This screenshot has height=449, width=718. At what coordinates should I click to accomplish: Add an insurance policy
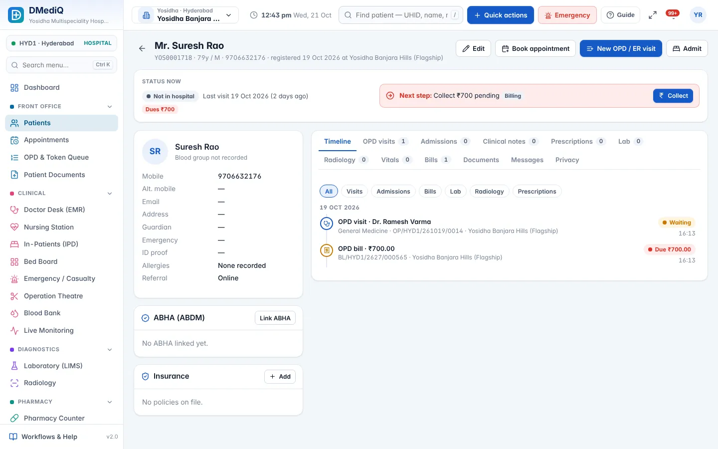(280, 377)
